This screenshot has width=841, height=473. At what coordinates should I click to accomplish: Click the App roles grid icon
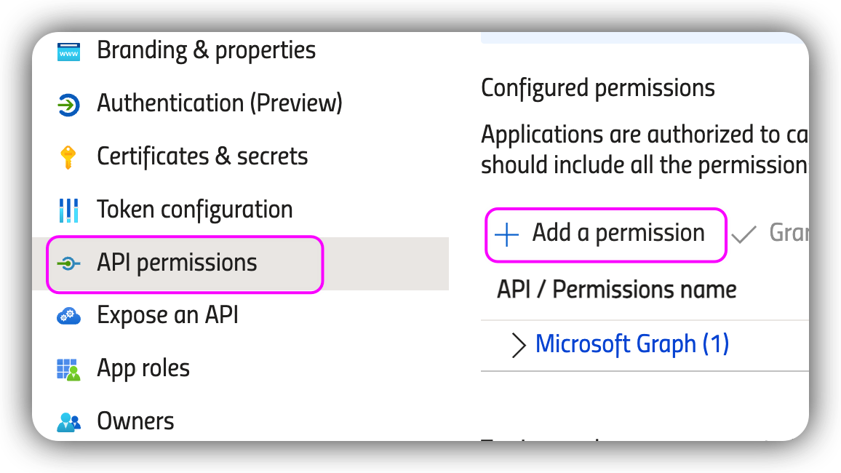(68, 369)
